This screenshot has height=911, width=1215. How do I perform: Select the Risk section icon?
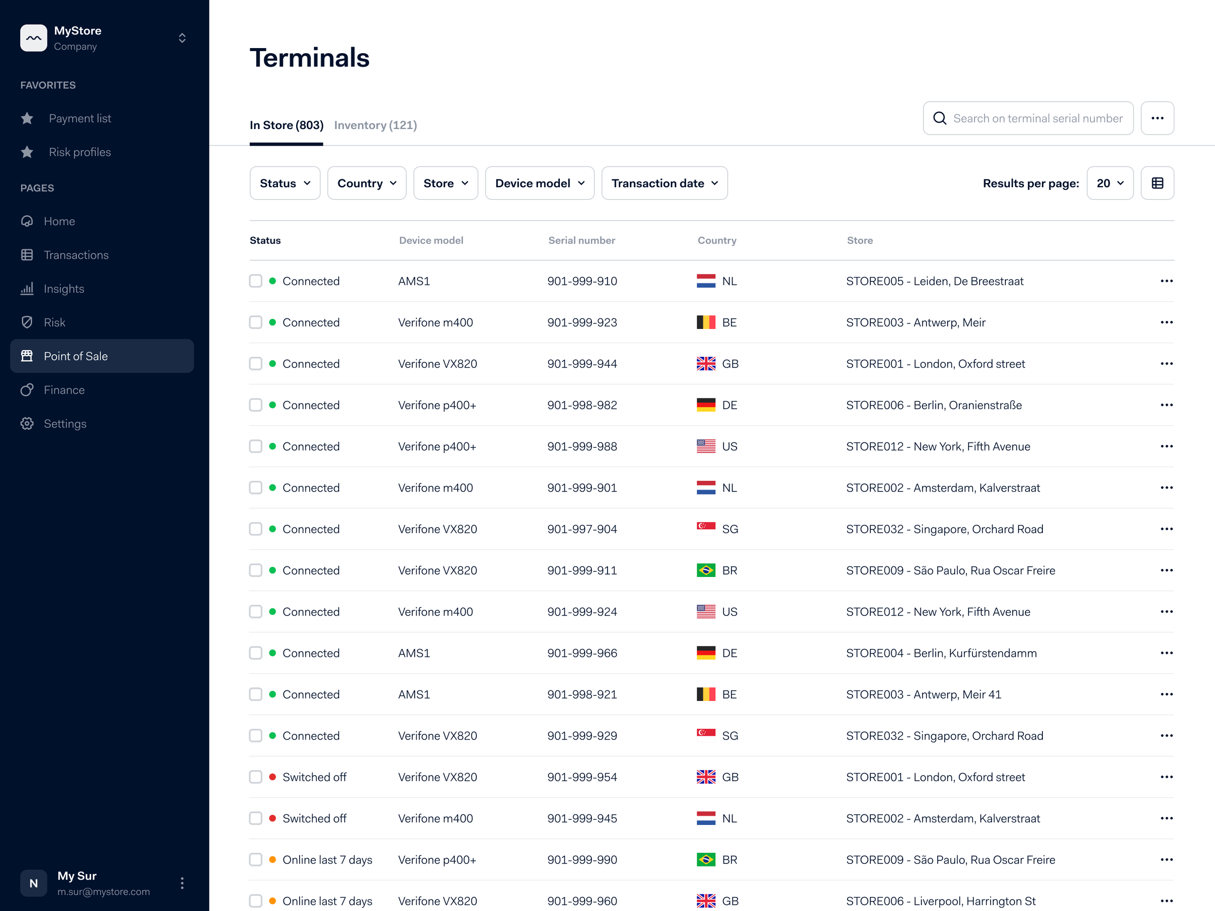(27, 322)
